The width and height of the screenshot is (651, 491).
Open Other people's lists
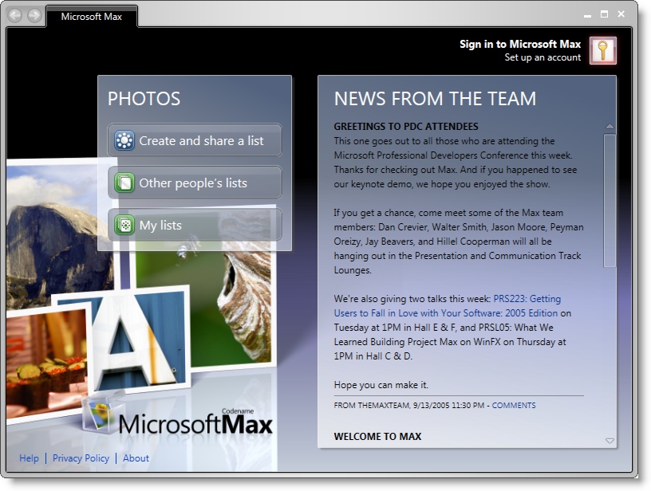[193, 183]
